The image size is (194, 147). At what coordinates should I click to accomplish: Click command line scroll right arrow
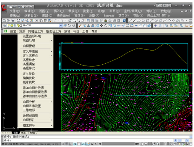pyautogui.click(x=187, y=140)
